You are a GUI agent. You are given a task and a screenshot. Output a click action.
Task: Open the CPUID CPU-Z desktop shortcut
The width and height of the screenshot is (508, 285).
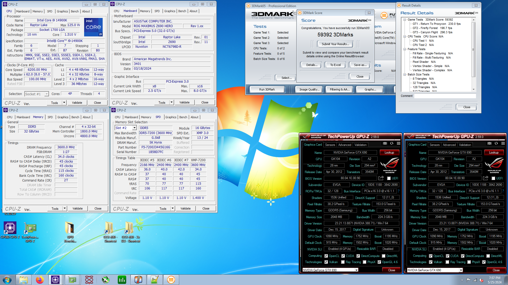pyautogui.click(x=10, y=230)
